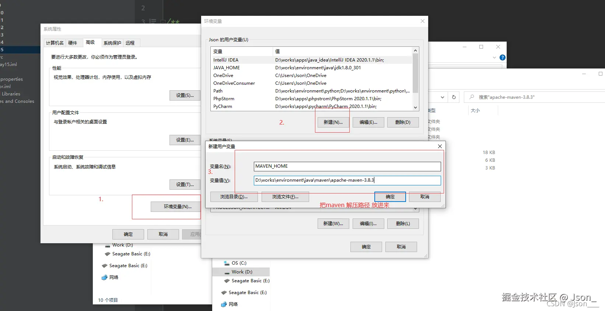This screenshot has width=605, height=311.
Task: Close the 环境变量 window
Action: [423, 21]
